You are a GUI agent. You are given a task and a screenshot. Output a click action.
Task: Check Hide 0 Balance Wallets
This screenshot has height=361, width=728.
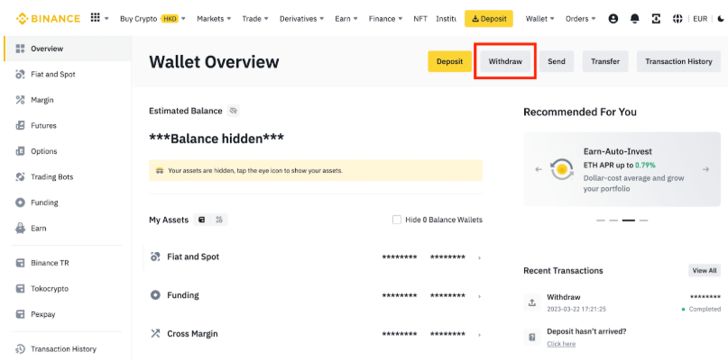(x=397, y=220)
